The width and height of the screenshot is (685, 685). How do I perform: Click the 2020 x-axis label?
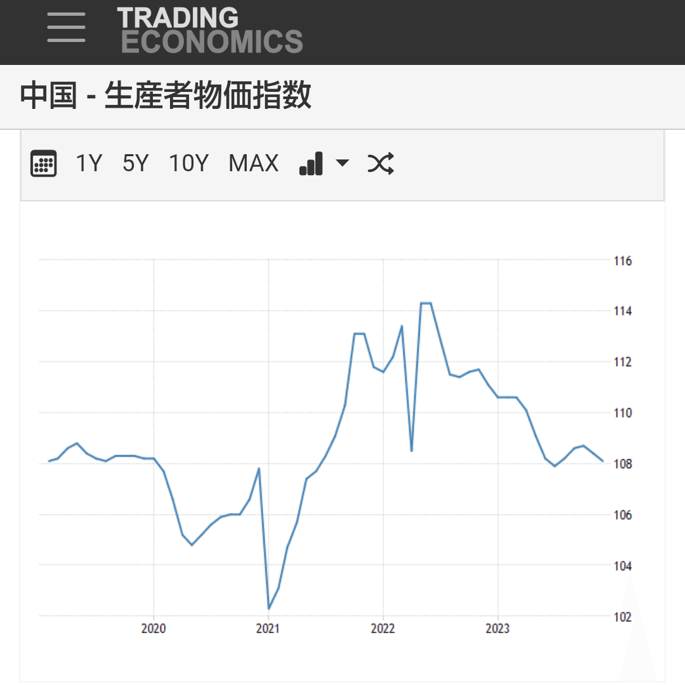(x=154, y=629)
